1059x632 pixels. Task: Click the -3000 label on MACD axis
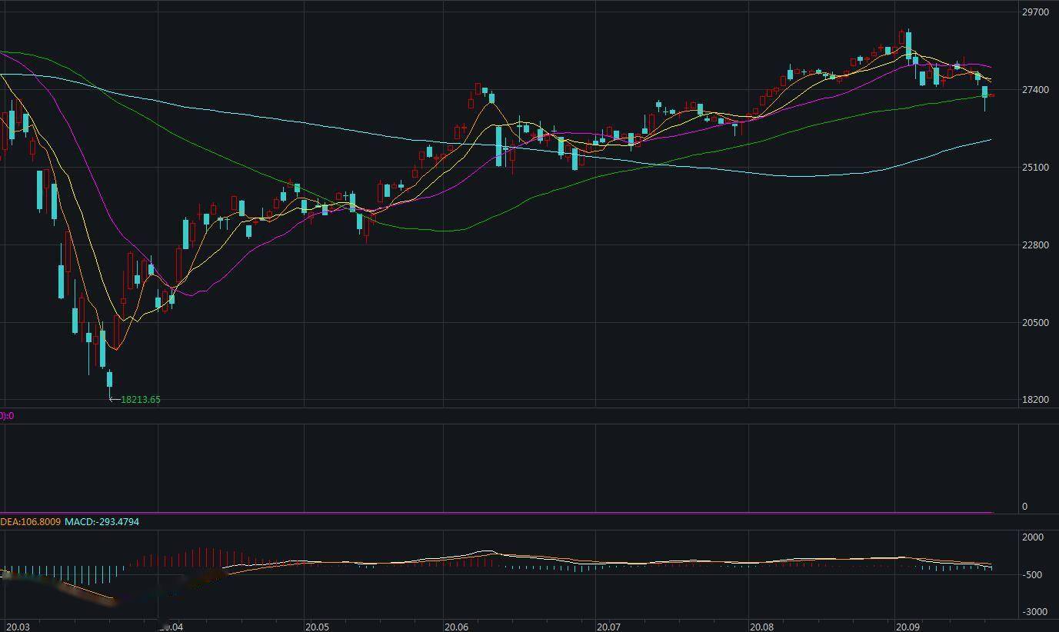click(x=1033, y=612)
